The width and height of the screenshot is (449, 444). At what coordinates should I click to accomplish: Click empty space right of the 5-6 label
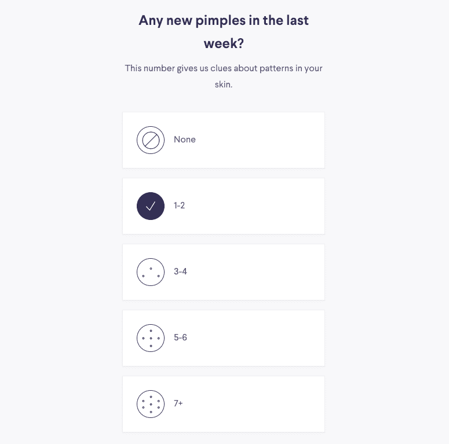(x=261, y=338)
